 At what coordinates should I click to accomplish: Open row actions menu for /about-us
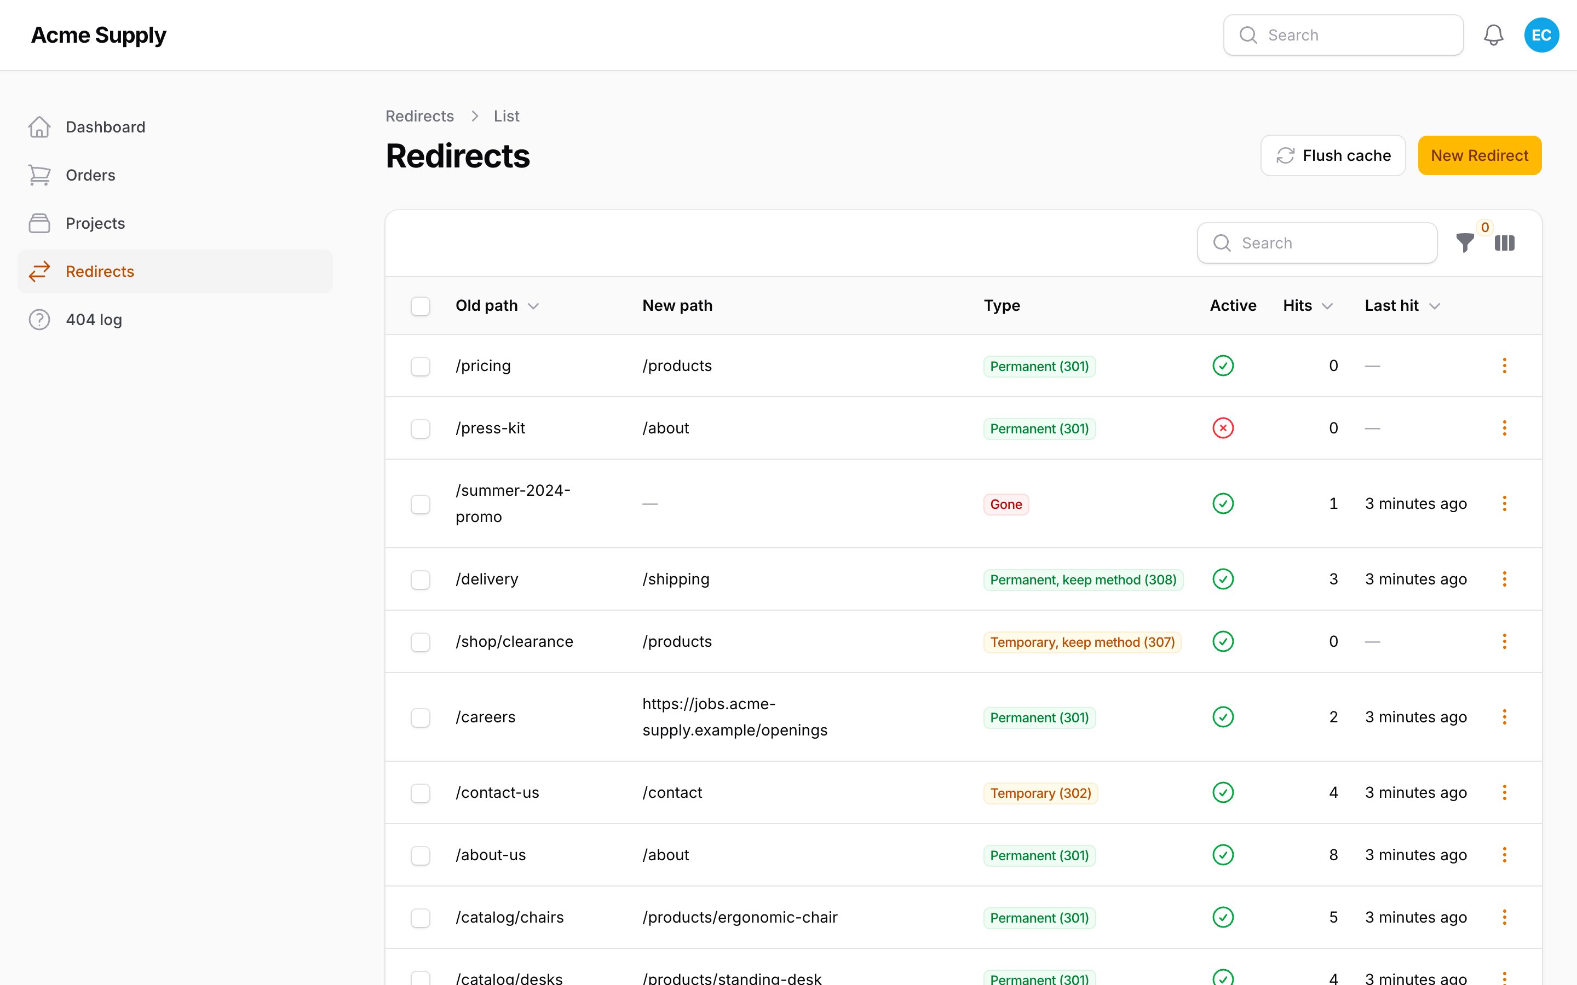pos(1504,855)
